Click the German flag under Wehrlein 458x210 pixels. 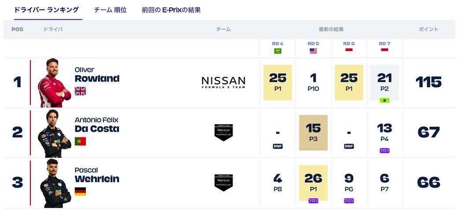80,192
